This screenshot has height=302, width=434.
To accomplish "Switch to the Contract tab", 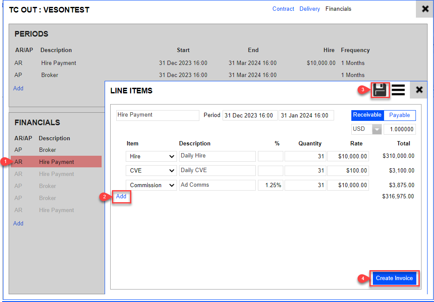I will (283, 9).
